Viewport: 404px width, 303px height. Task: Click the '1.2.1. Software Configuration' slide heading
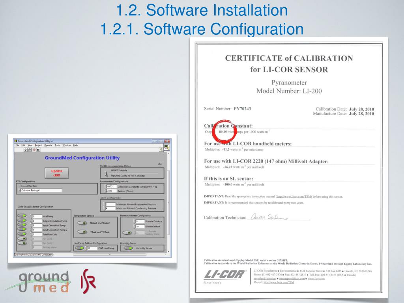tap(202, 28)
